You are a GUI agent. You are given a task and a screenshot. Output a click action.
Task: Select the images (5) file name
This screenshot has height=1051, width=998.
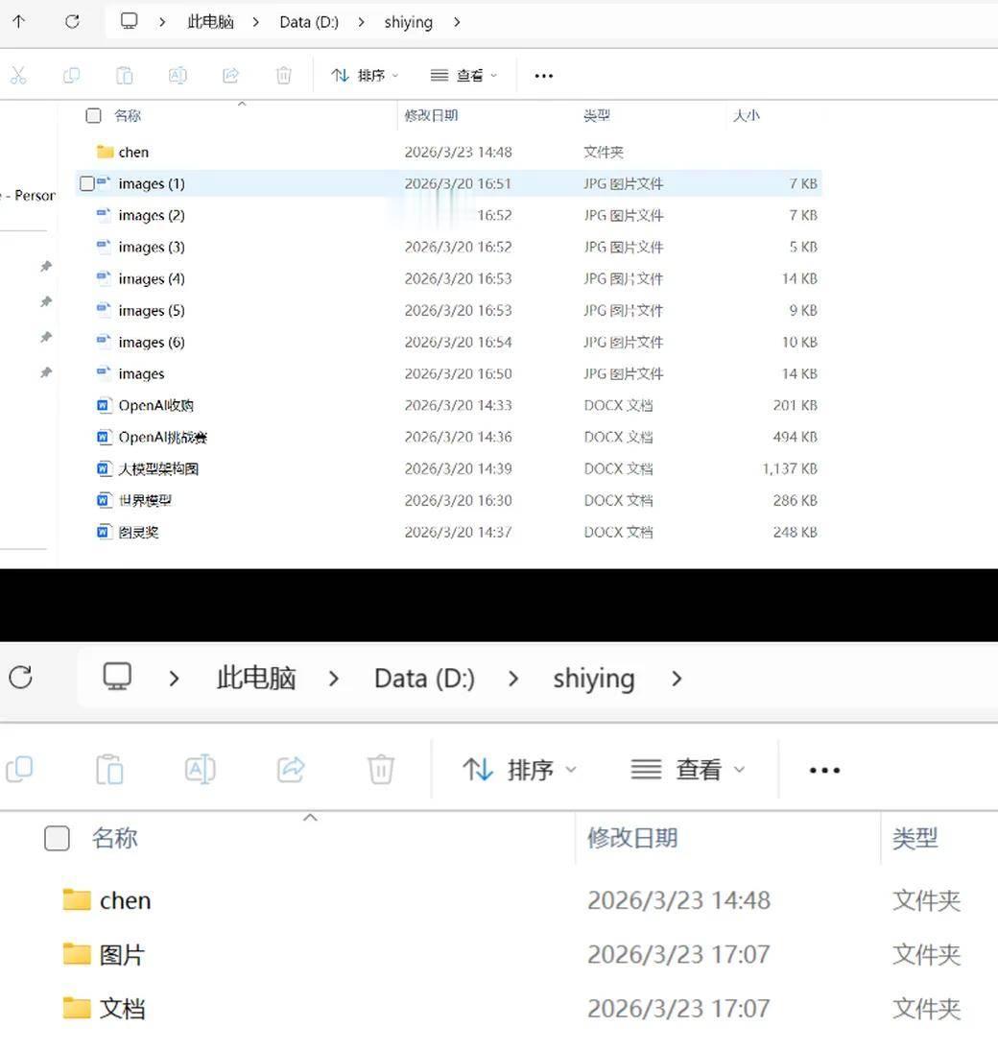[152, 310]
